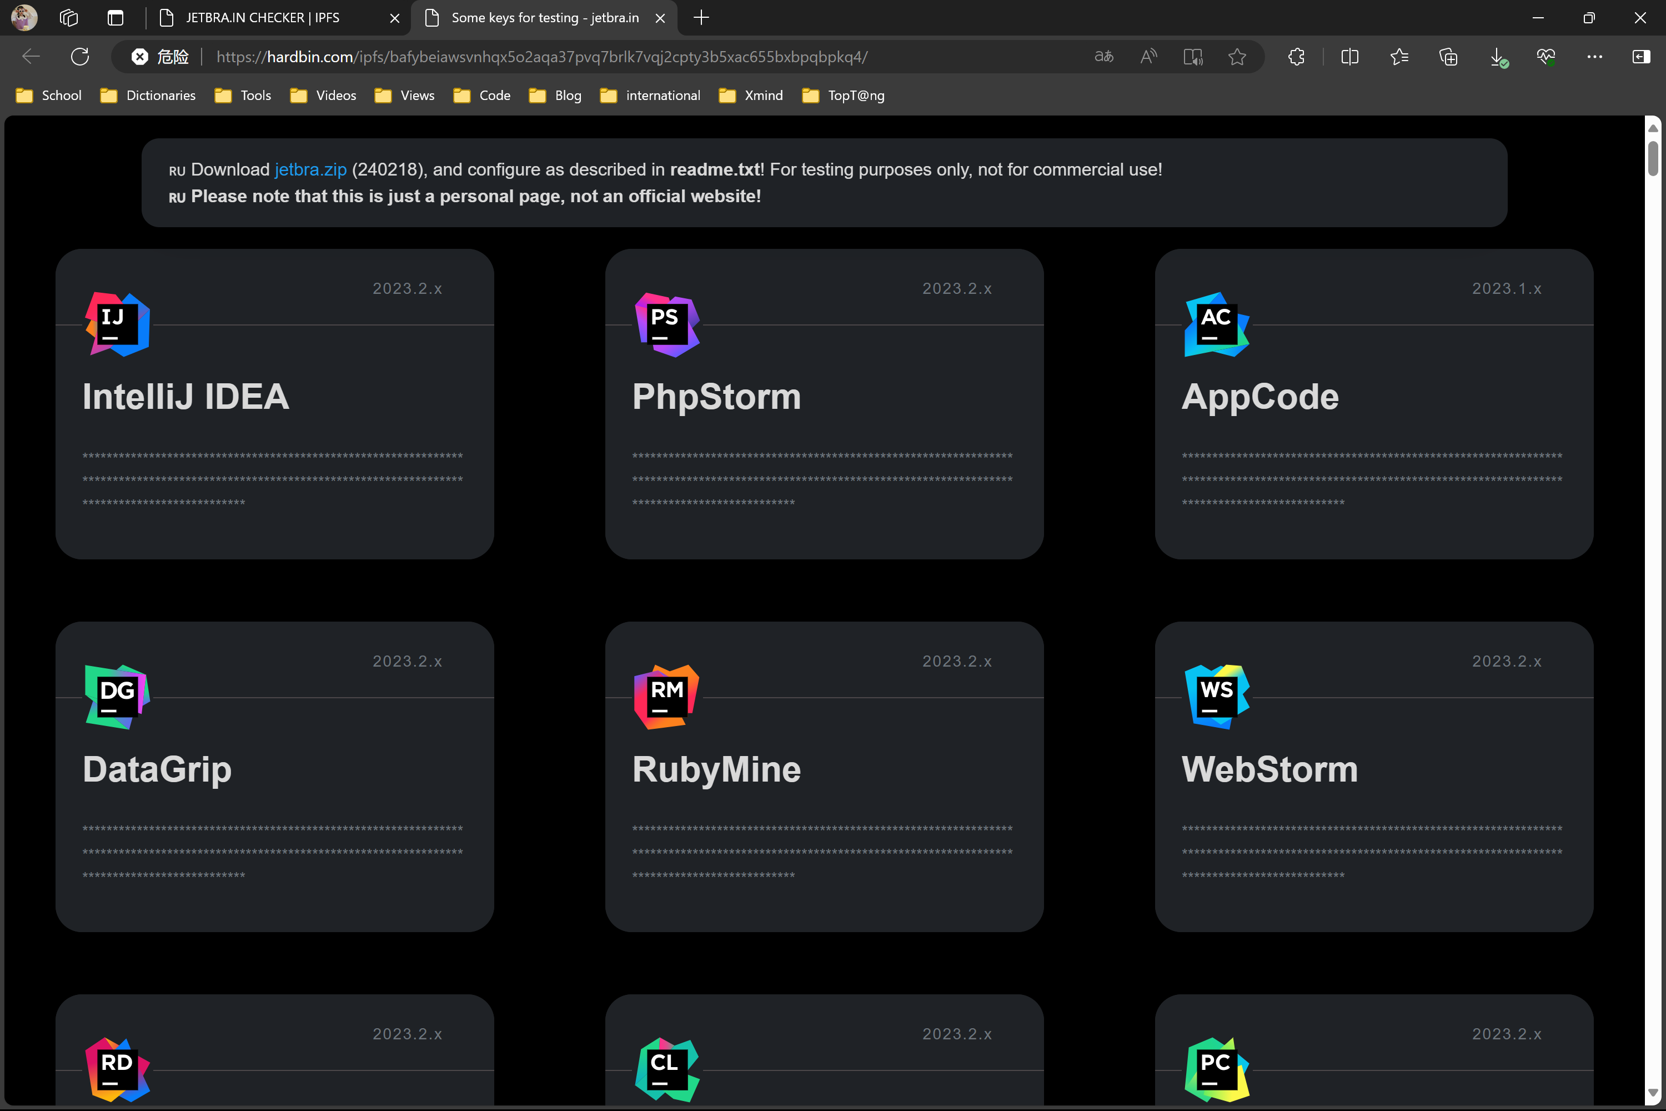Viewport: 1666px width, 1111px height.
Task: Click the RubyMine RM logo icon
Action: [666, 697]
